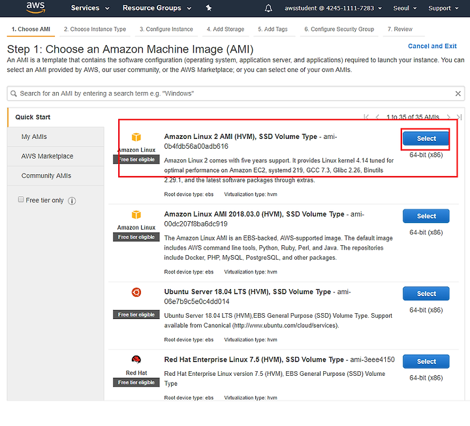
Task: Enable the Free tier only checkbox
Action: pos(21,200)
